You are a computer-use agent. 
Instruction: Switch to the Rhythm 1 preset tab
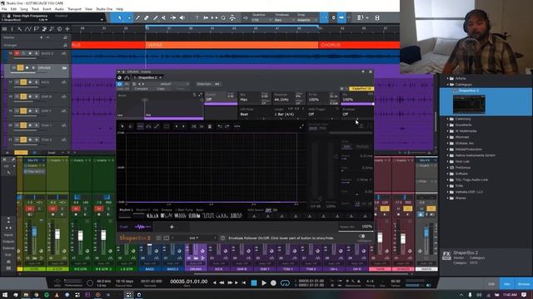(126, 210)
